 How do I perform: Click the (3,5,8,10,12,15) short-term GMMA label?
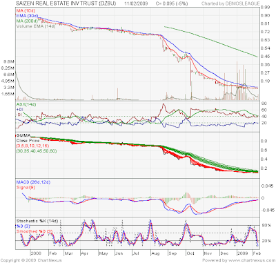[32, 146]
